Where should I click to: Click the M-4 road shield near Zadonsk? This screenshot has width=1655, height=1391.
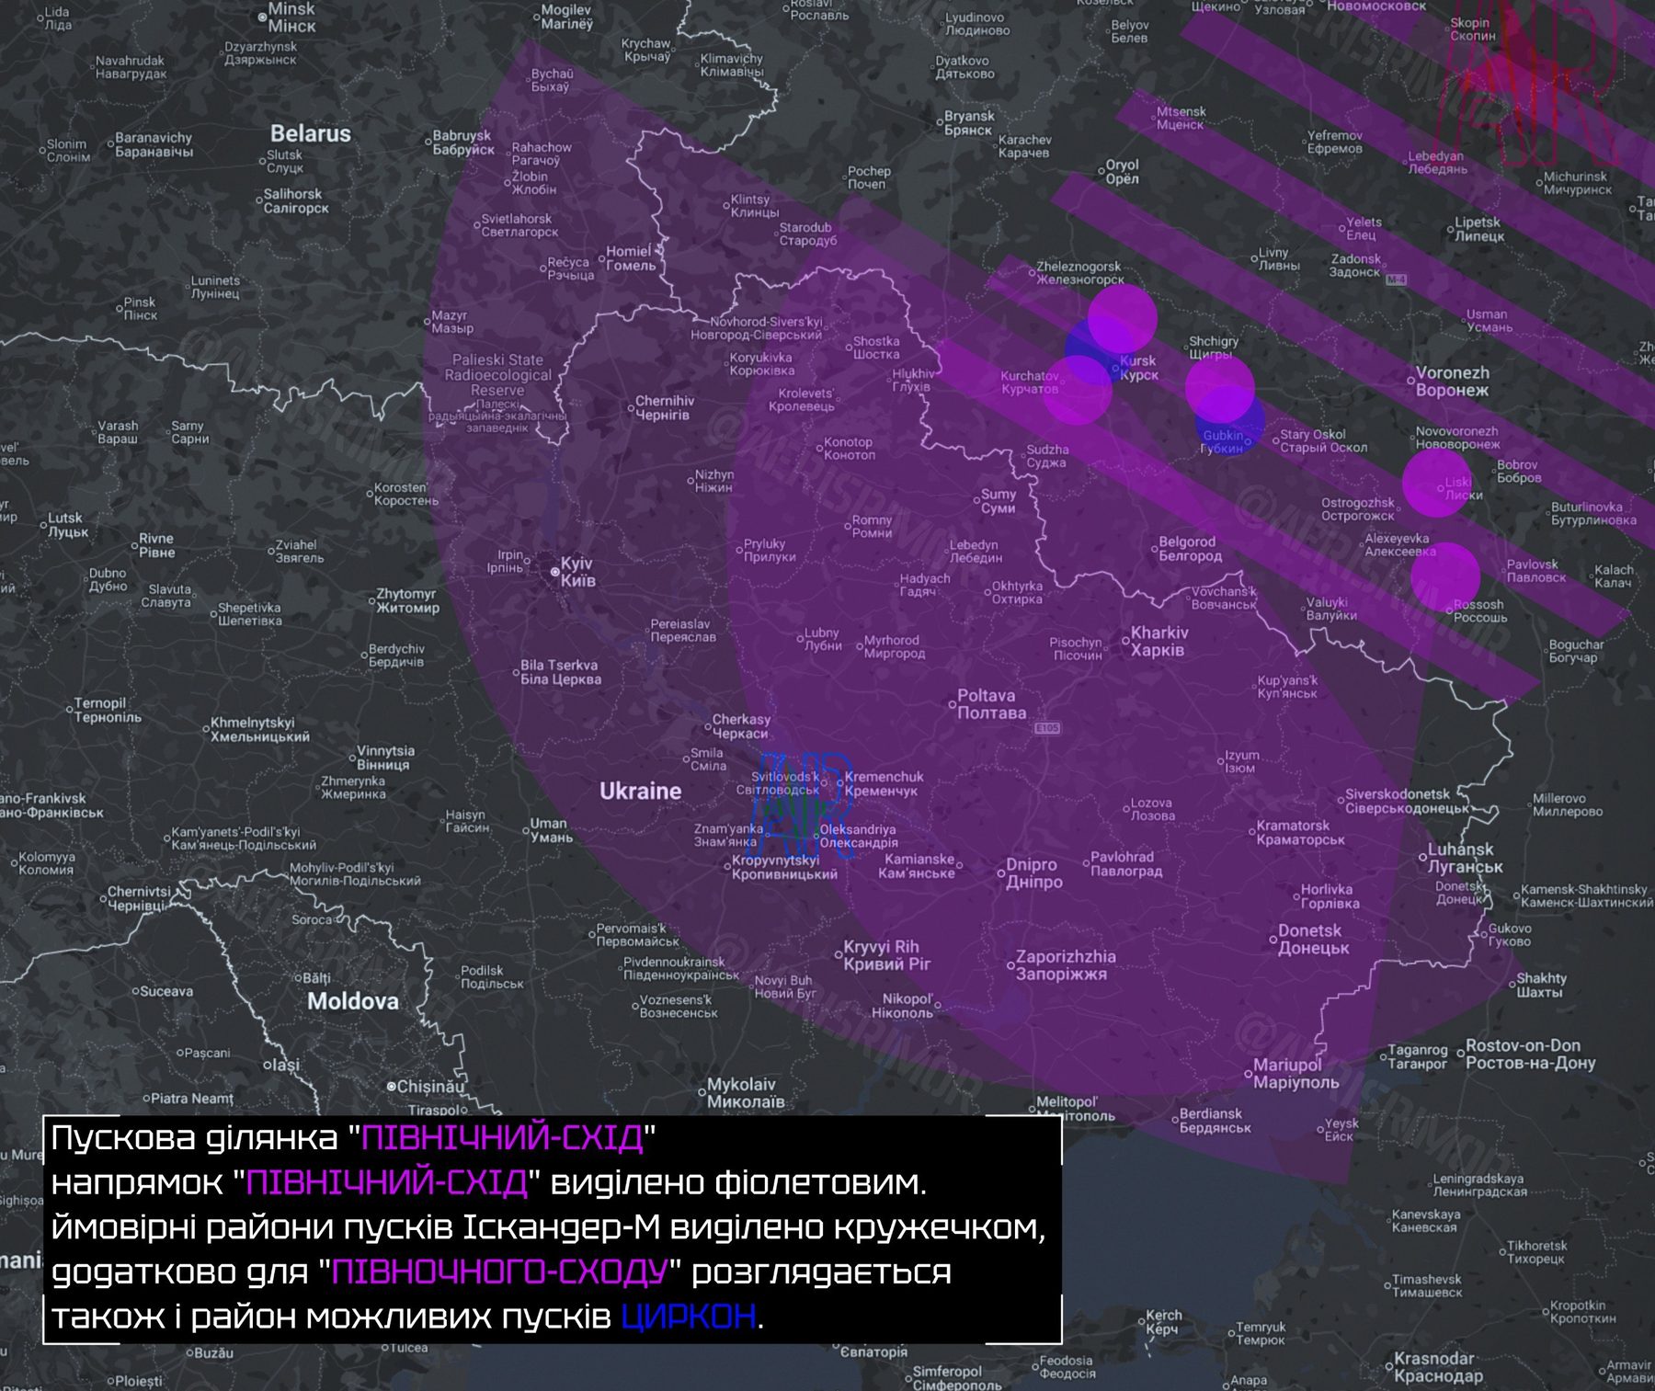coord(1397,279)
